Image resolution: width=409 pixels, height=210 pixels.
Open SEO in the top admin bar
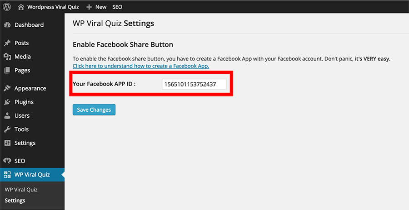(117, 7)
